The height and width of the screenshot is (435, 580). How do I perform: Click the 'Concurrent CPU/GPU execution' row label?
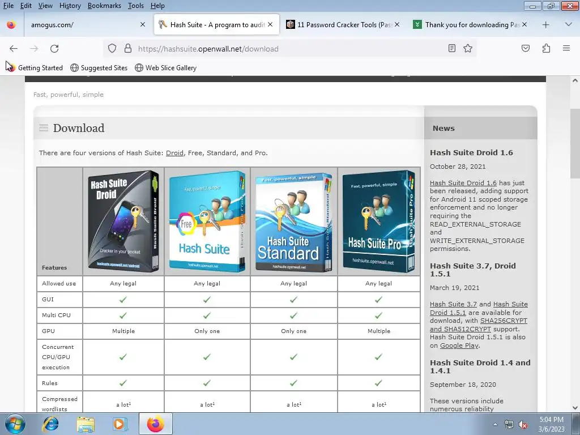pos(58,357)
